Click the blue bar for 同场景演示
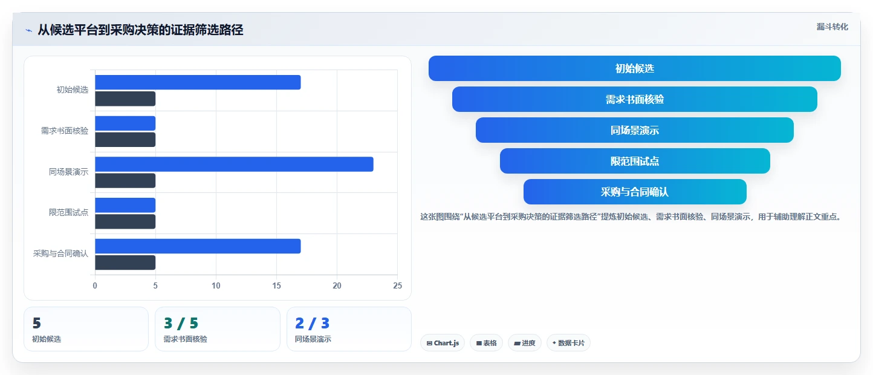This screenshot has width=873, height=375. coord(234,164)
